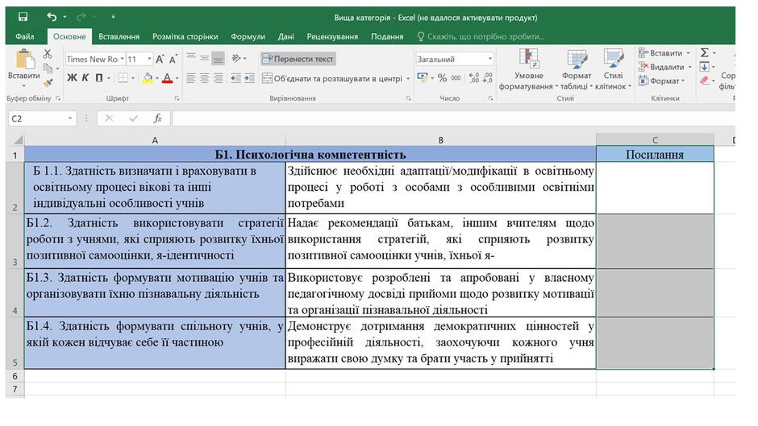Click the Redo arrow icon

click(81, 17)
